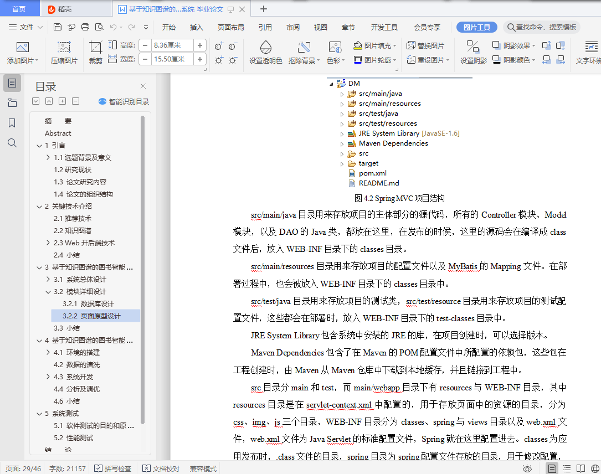Increase contrast with the half-circle plus icon
Viewport: 601px width, 474px height.
coord(219,46)
